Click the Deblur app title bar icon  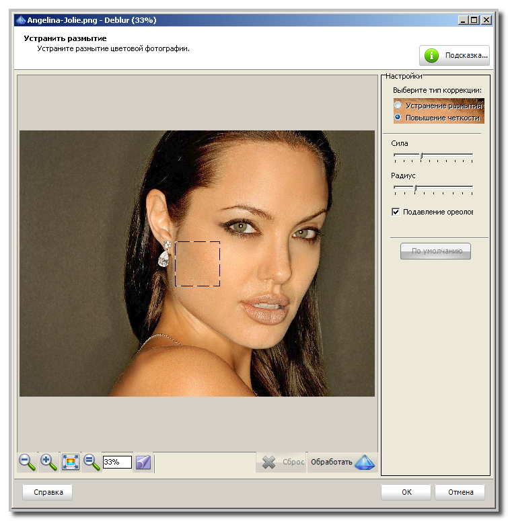[x=21, y=20]
